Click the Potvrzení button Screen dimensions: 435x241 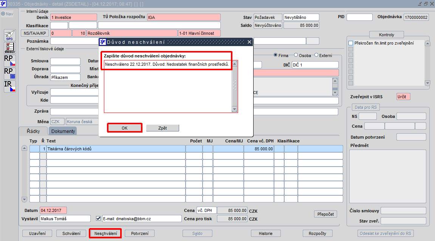139,233
